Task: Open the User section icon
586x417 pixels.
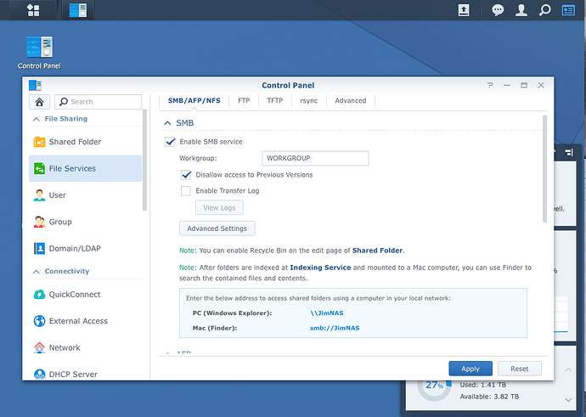Action: tap(39, 195)
